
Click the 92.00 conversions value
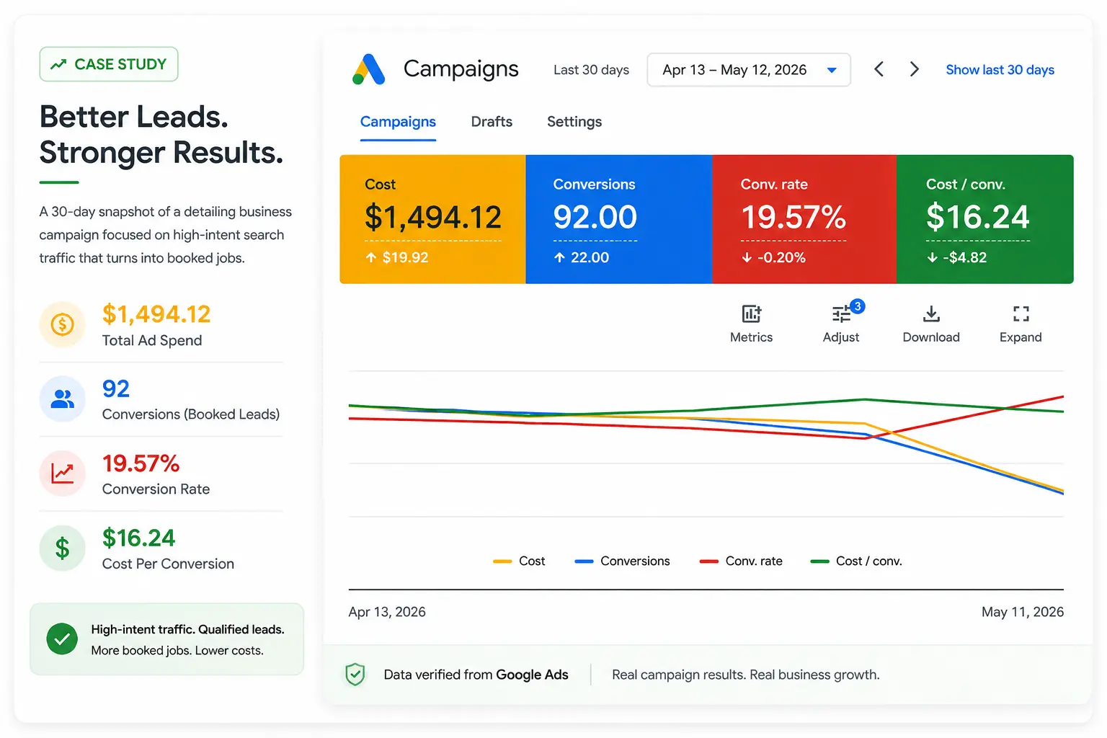tap(595, 217)
